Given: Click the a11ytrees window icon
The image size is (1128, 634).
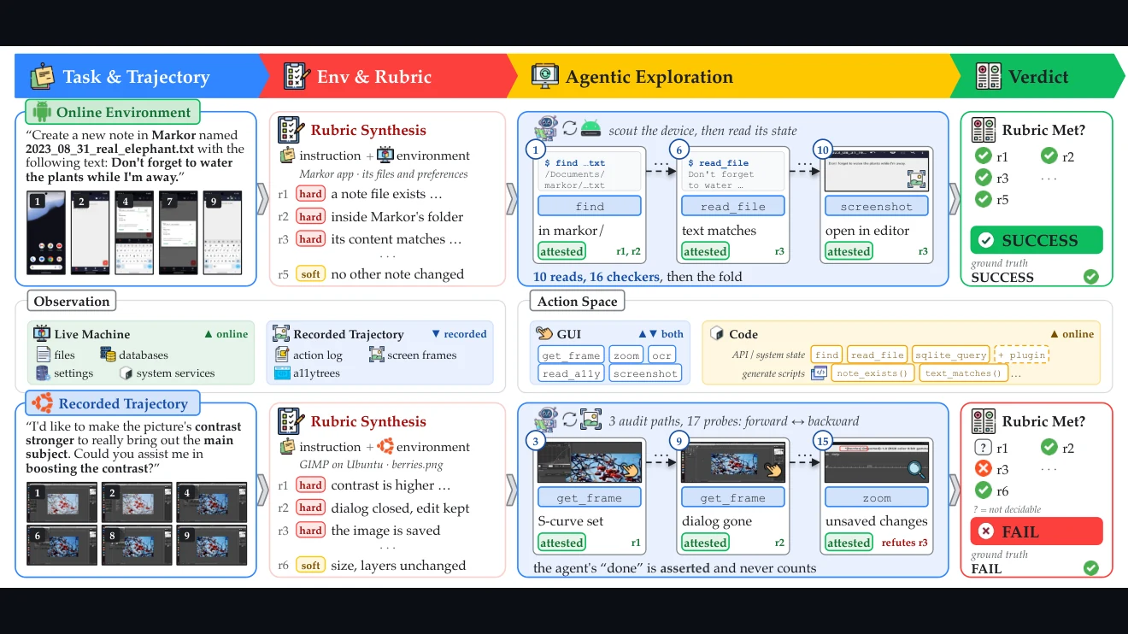Looking at the screenshot, I should tap(282, 373).
